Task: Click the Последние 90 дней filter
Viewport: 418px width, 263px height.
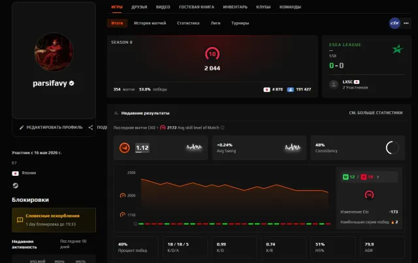Action: (x=73, y=244)
